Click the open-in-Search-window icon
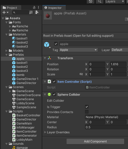This screenshot has width=128, height=149. pos(31,12)
